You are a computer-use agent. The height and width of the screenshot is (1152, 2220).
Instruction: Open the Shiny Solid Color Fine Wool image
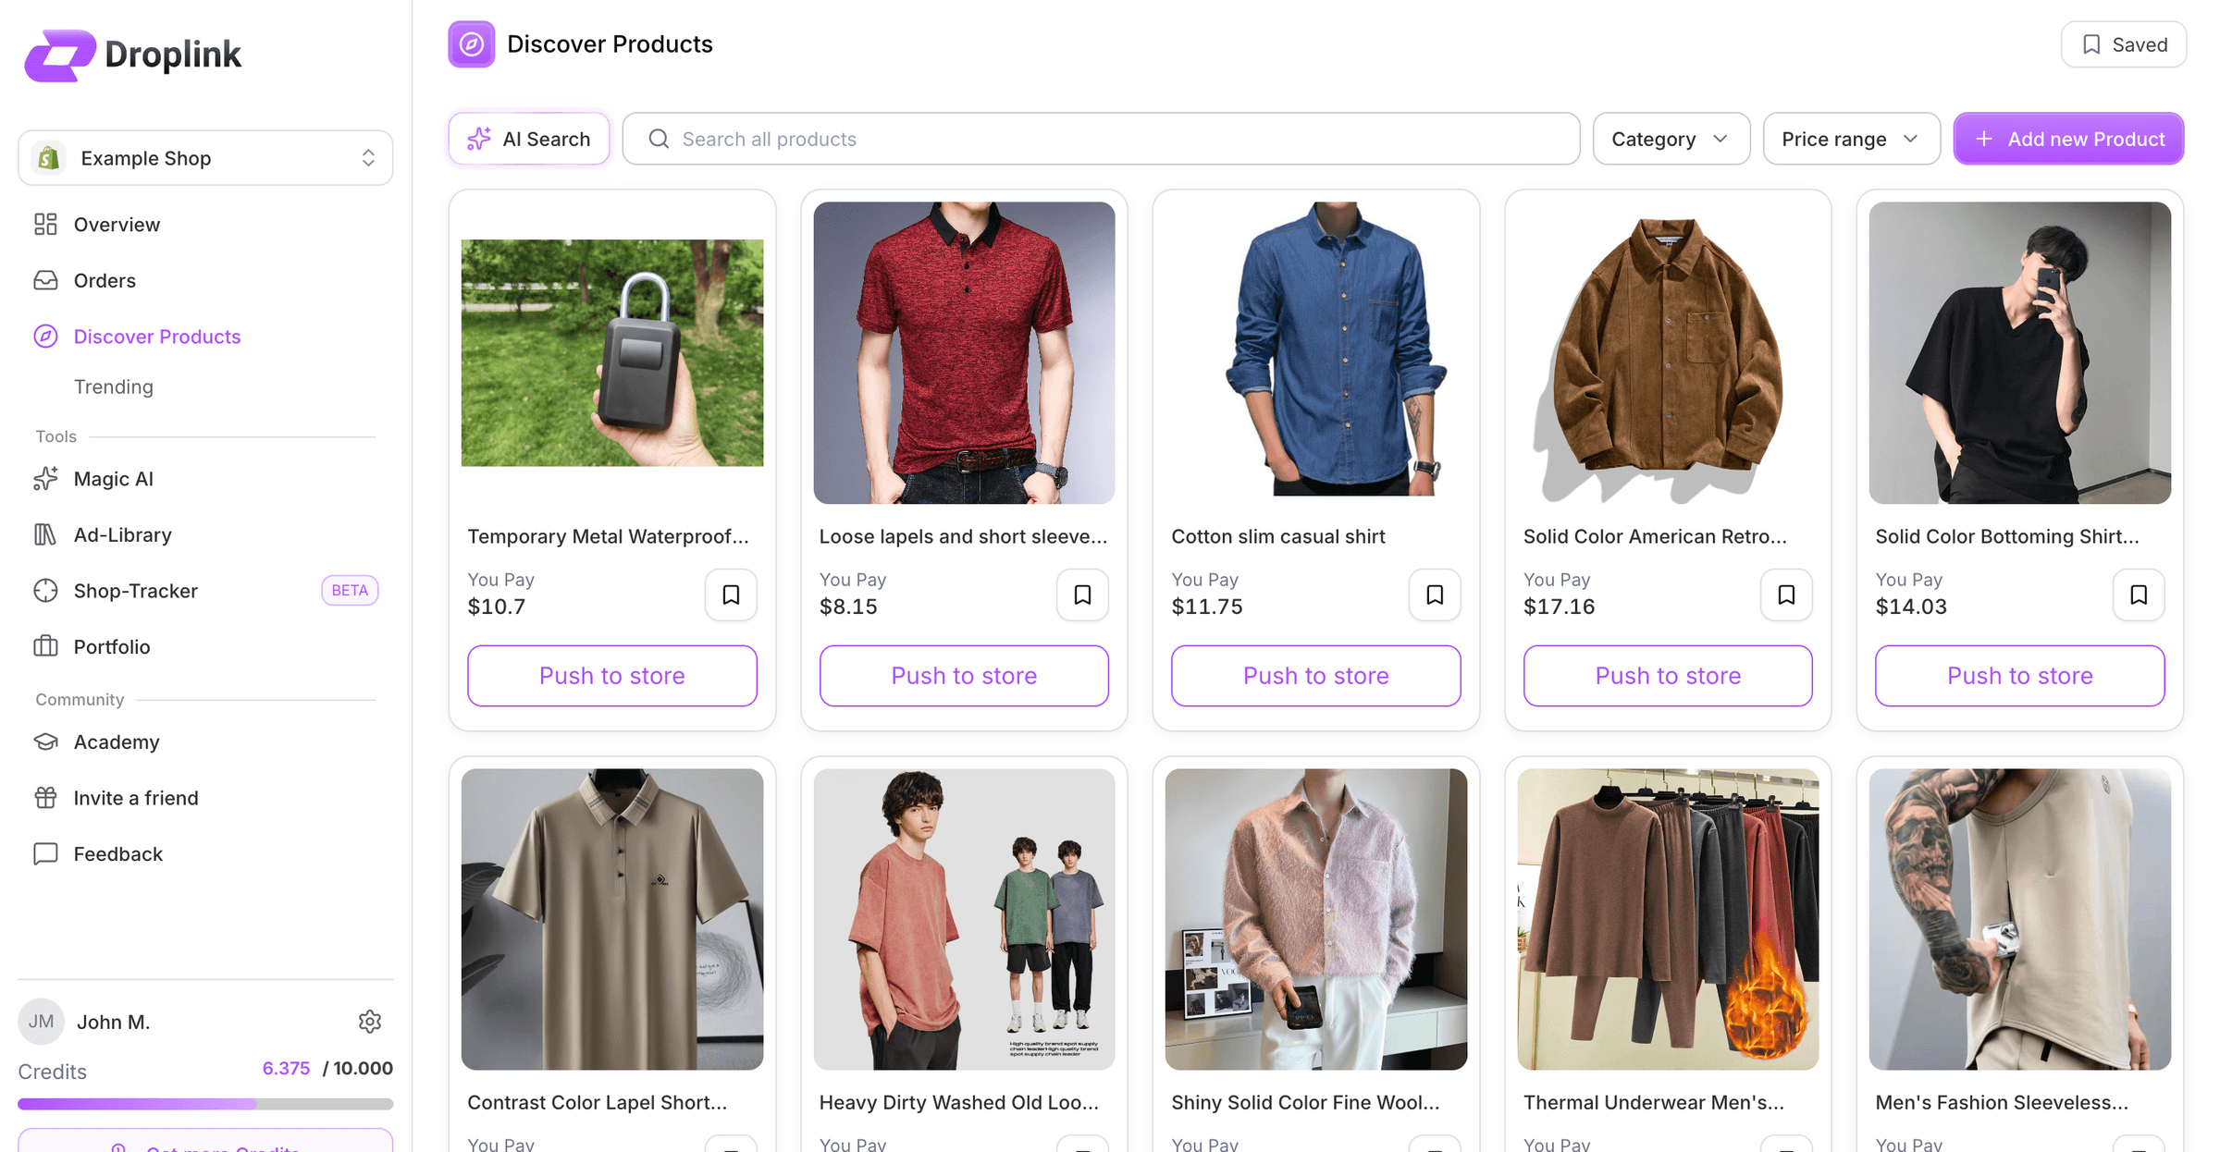[x=1316, y=920]
